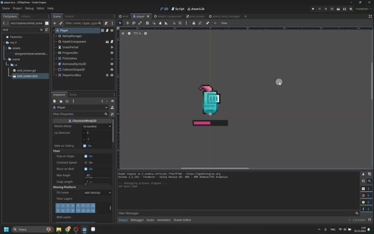Uncheck the Slide on Ceiling checkbox
374x234 pixels.
point(85,146)
